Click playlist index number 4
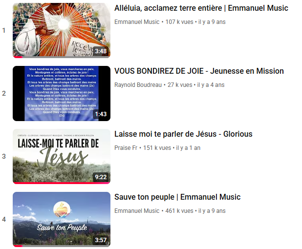Screen dimensions: 302x249 tap(4, 219)
